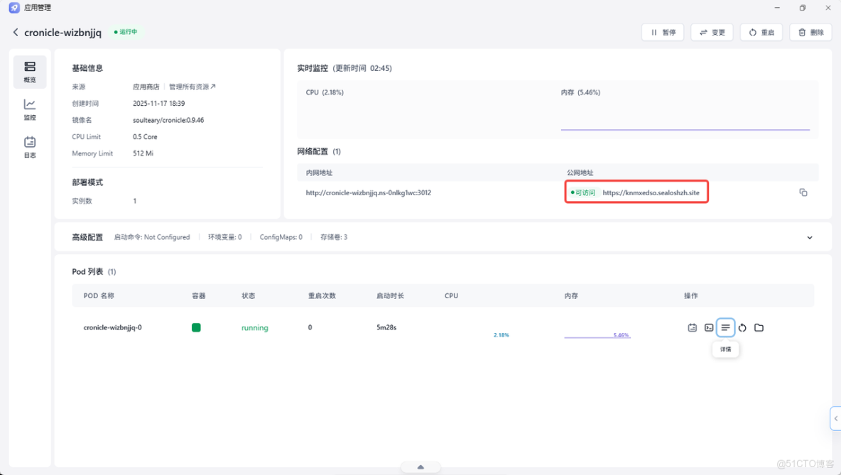Restart pod cronicle-wizbnjjq-0 via restart icon

click(x=742, y=327)
